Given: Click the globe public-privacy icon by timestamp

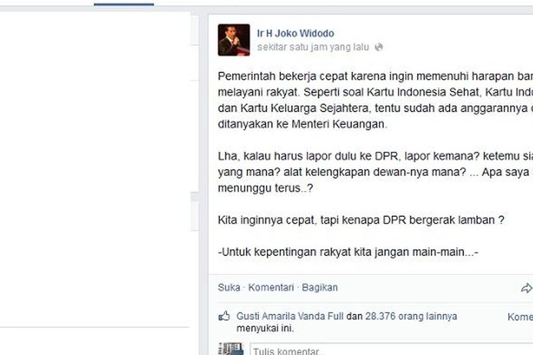Looking at the screenshot, I should (x=378, y=47).
